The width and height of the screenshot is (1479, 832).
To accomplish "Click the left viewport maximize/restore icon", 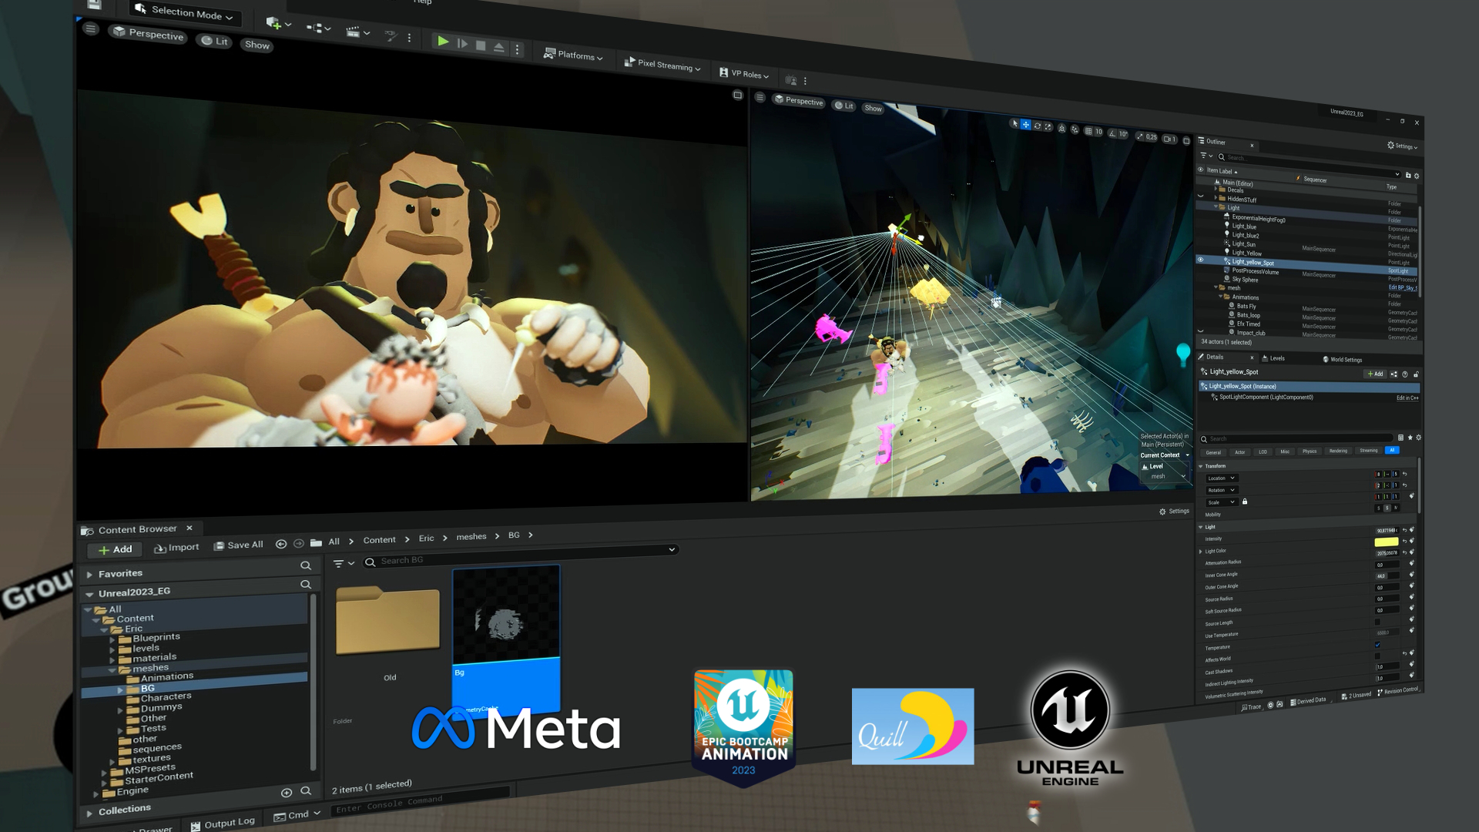I will 737,96.
